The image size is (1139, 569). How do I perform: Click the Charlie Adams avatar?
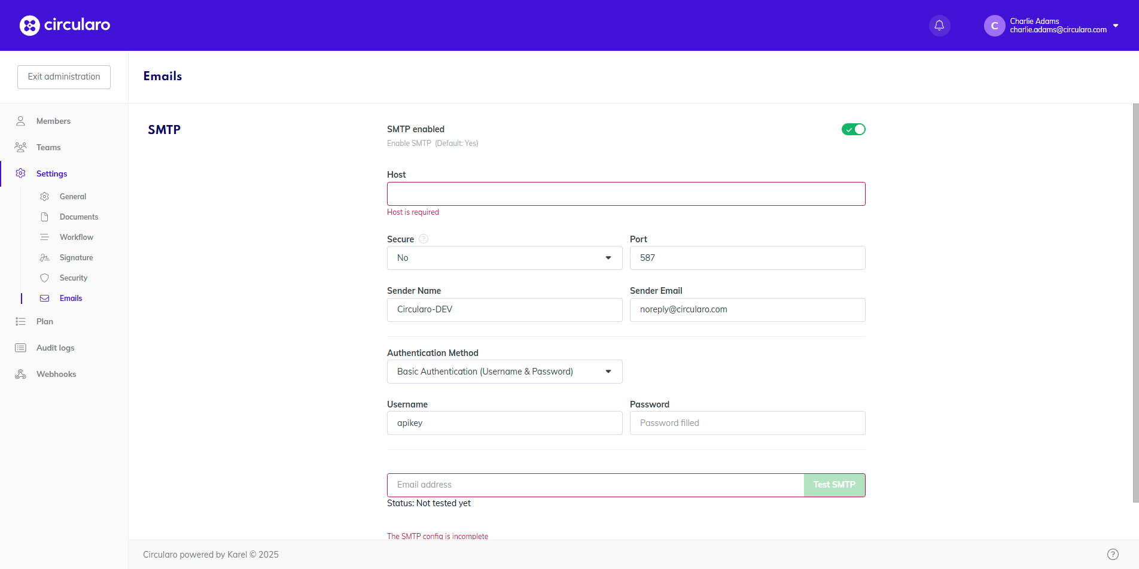coord(994,26)
